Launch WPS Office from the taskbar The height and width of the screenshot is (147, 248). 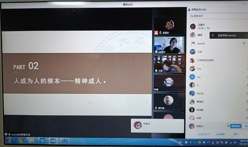(x=42, y=141)
